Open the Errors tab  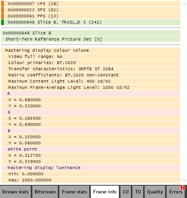click(x=176, y=192)
